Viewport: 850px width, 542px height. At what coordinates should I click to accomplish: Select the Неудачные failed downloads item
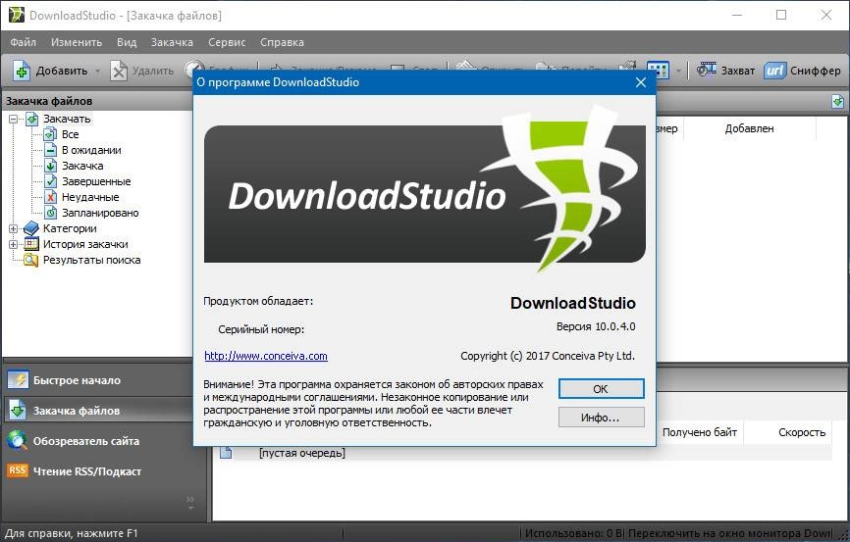(90, 197)
